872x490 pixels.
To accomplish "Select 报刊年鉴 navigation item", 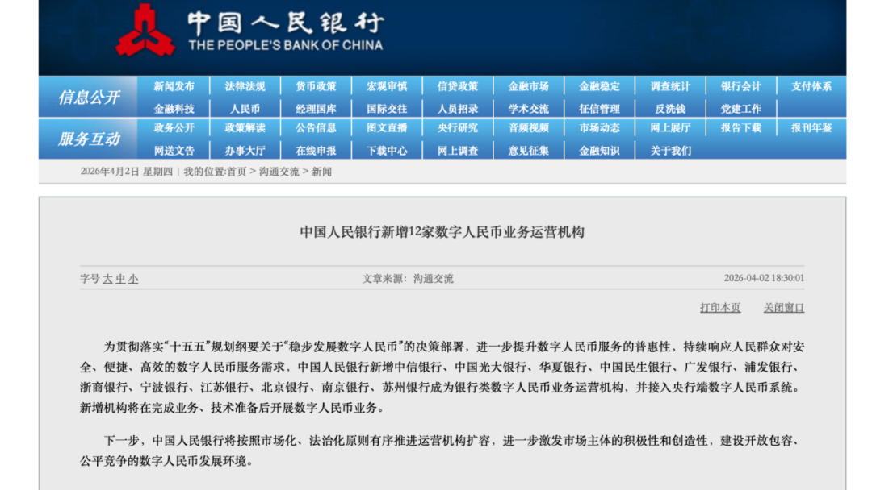I will click(x=811, y=127).
